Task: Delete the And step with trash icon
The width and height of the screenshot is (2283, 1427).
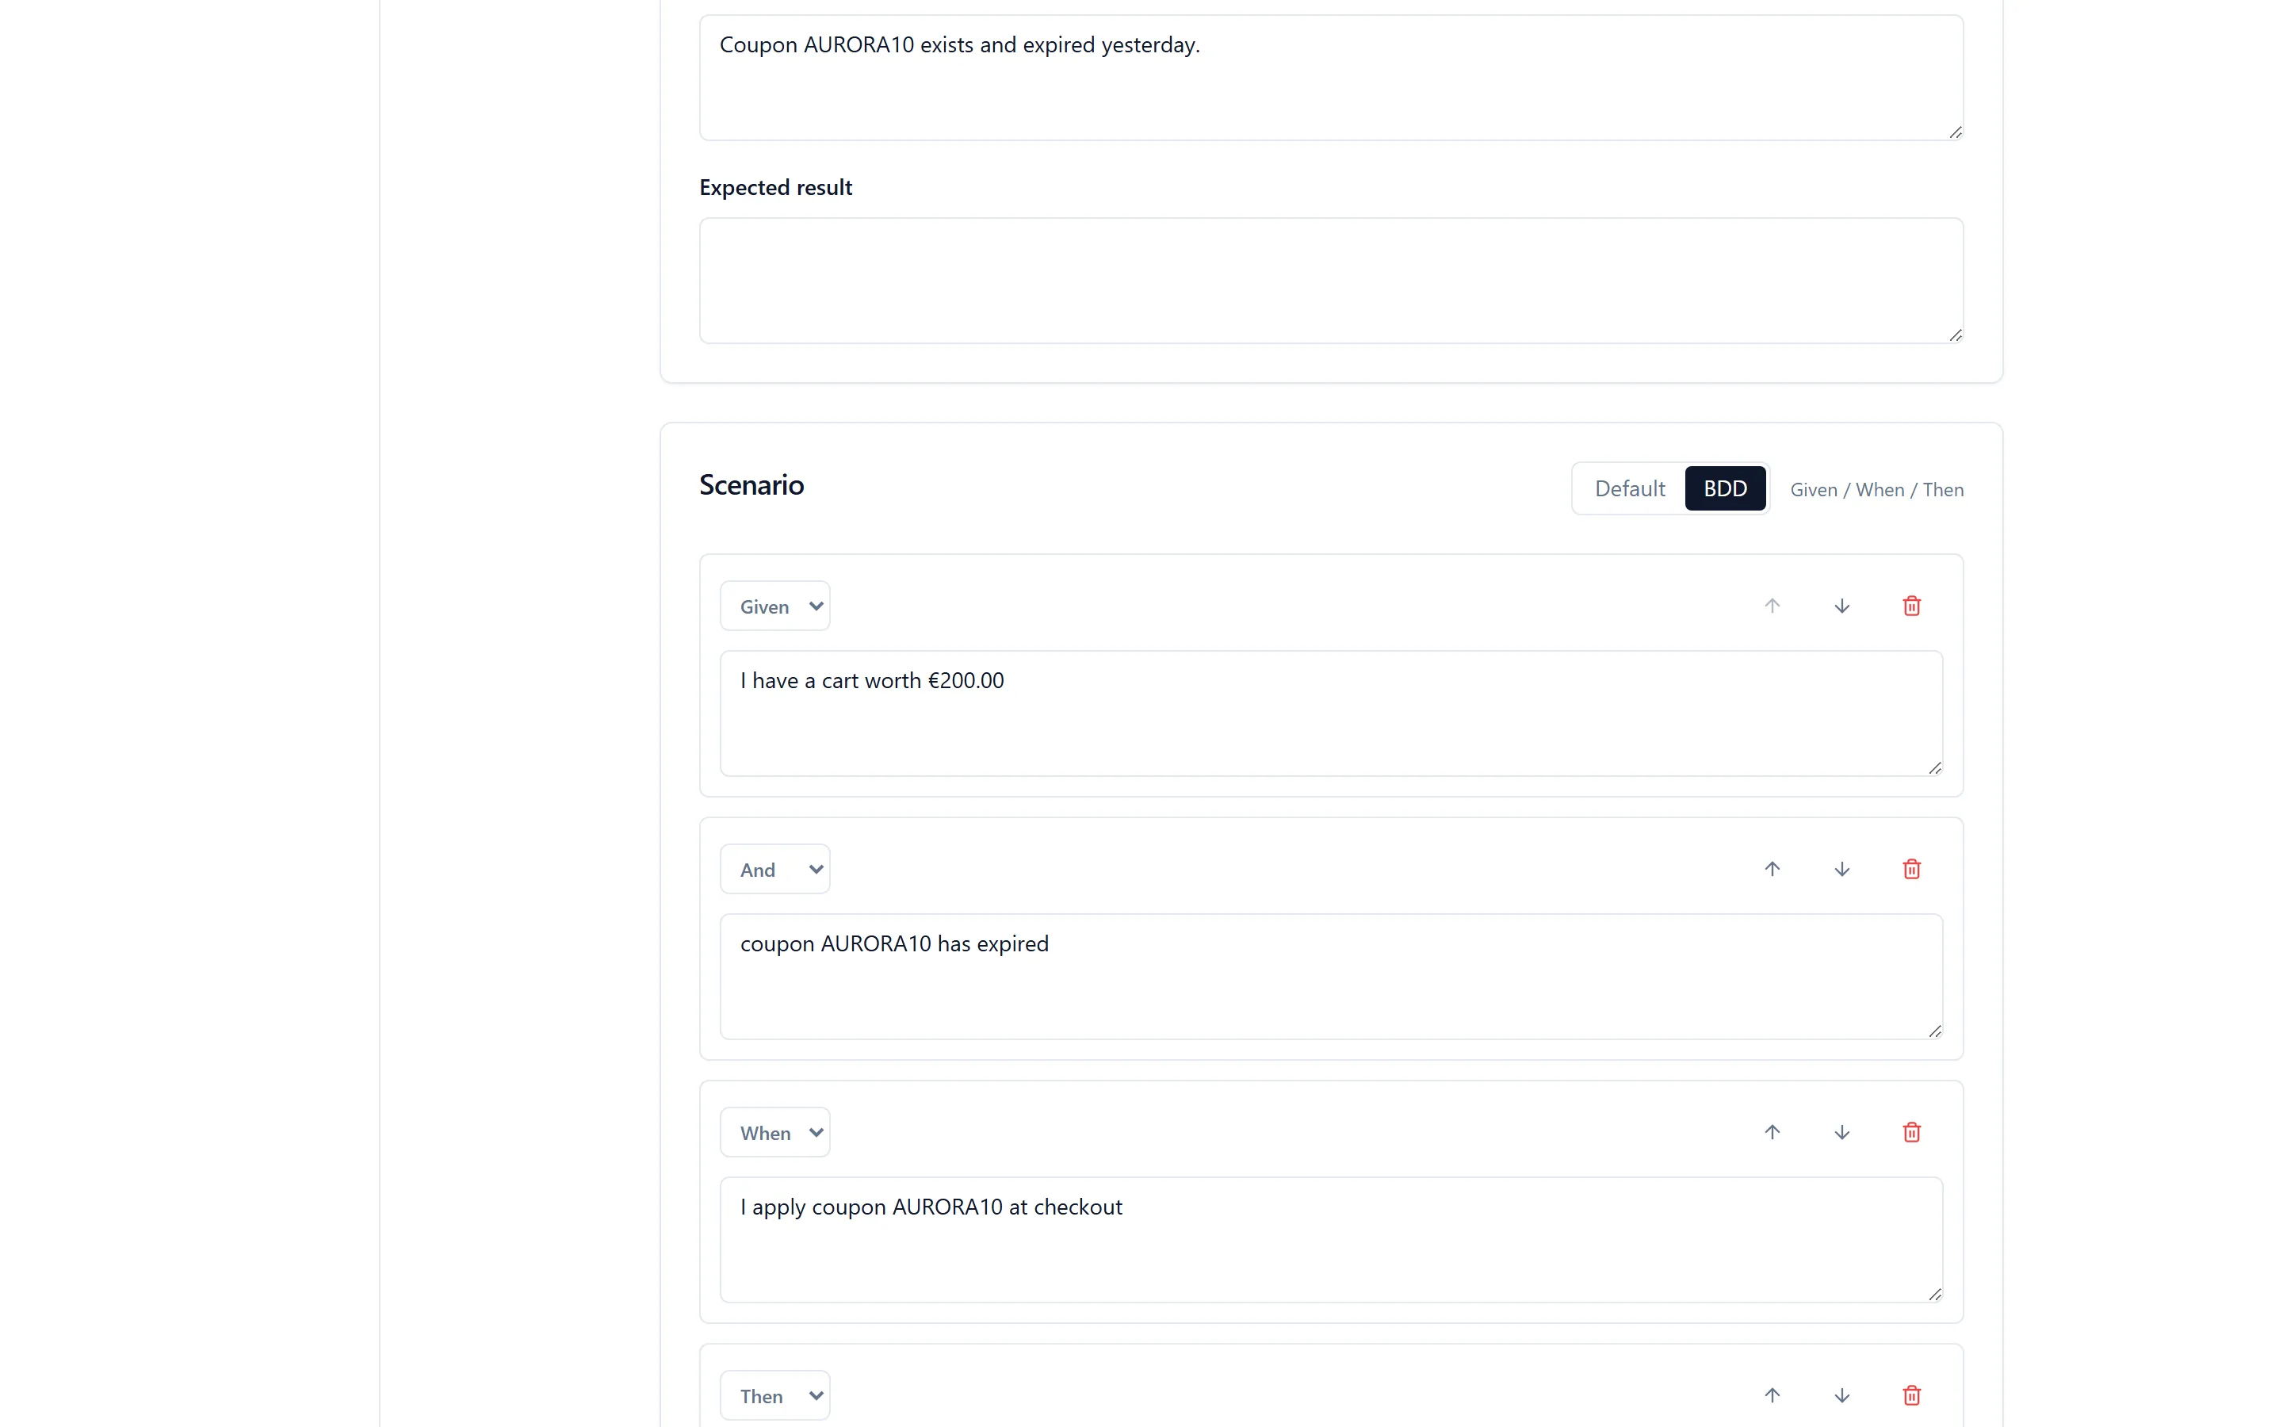Action: [1911, 869]
